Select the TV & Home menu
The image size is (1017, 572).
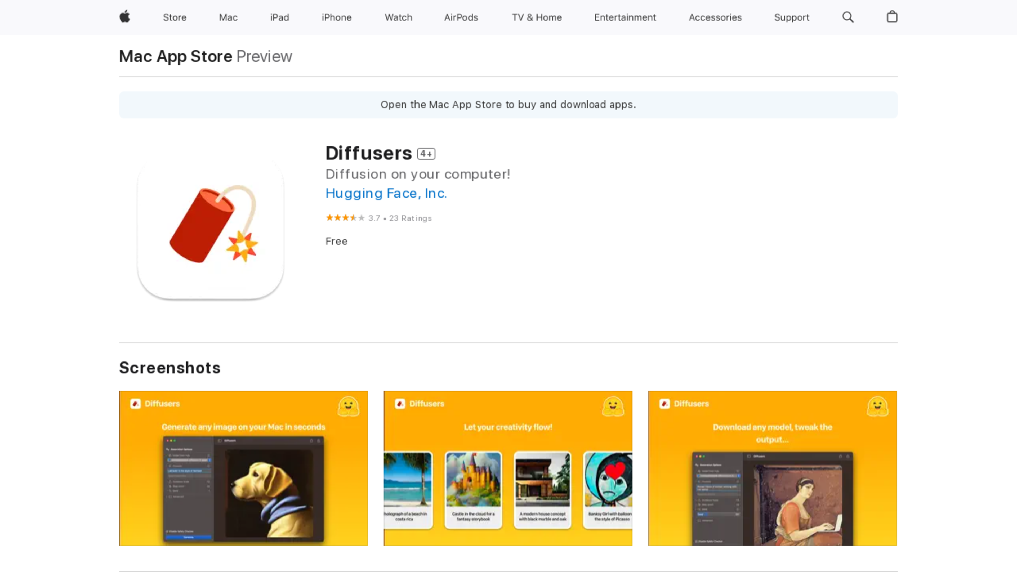pyautogui.click(x=537, y=17)
